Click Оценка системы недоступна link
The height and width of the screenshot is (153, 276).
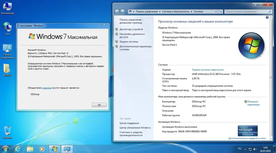[208, 70]
